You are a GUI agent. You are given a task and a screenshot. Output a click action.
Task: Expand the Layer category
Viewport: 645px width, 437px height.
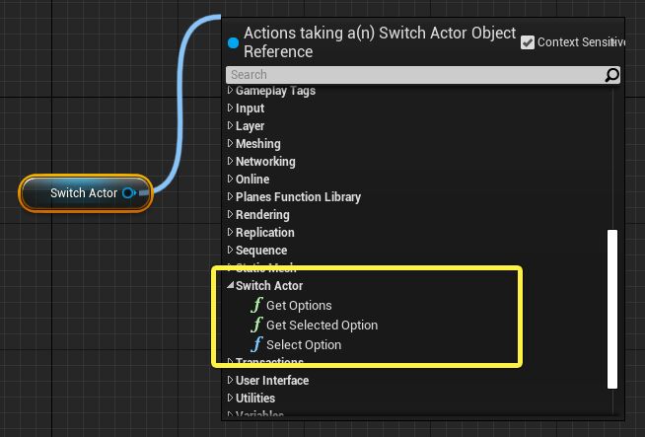point(231,125)
